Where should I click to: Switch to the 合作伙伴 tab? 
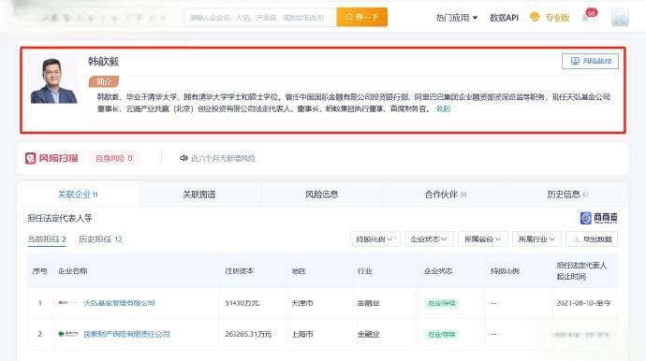click(445, 195)
